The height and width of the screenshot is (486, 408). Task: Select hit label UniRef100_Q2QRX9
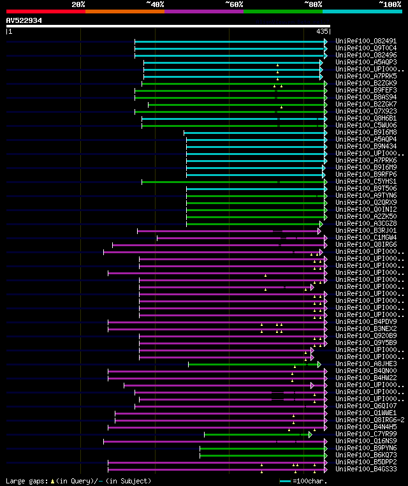366,202
